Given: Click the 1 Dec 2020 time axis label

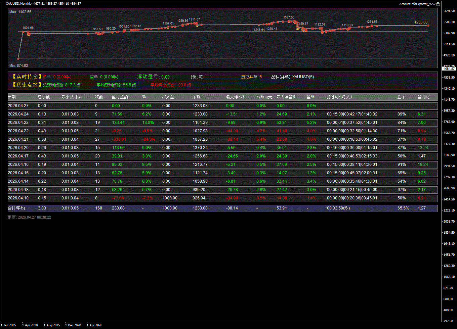Looking at the screenshot, I should tap(73, 325).
